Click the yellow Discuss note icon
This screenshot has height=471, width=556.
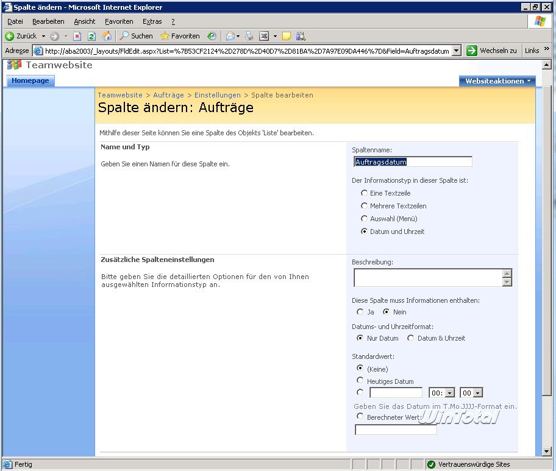[x=286, y=36]
